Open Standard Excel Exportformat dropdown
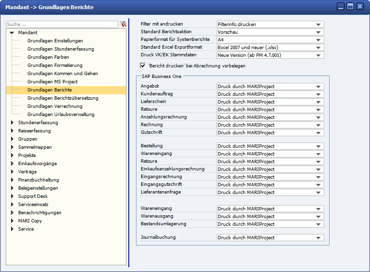 [x=318, y=48]
